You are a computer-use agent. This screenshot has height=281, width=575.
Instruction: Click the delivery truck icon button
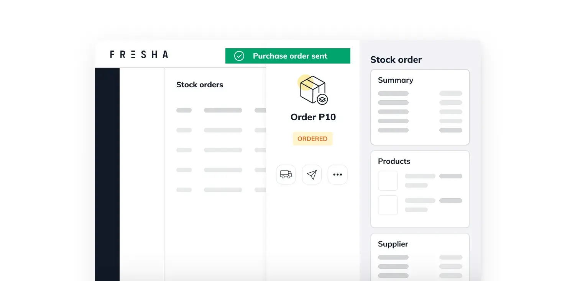(x=286, y=175)
